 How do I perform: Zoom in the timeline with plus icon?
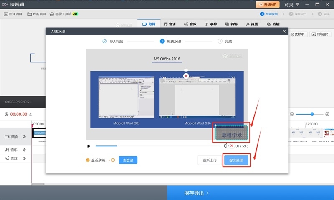click(x=327, y=114)
